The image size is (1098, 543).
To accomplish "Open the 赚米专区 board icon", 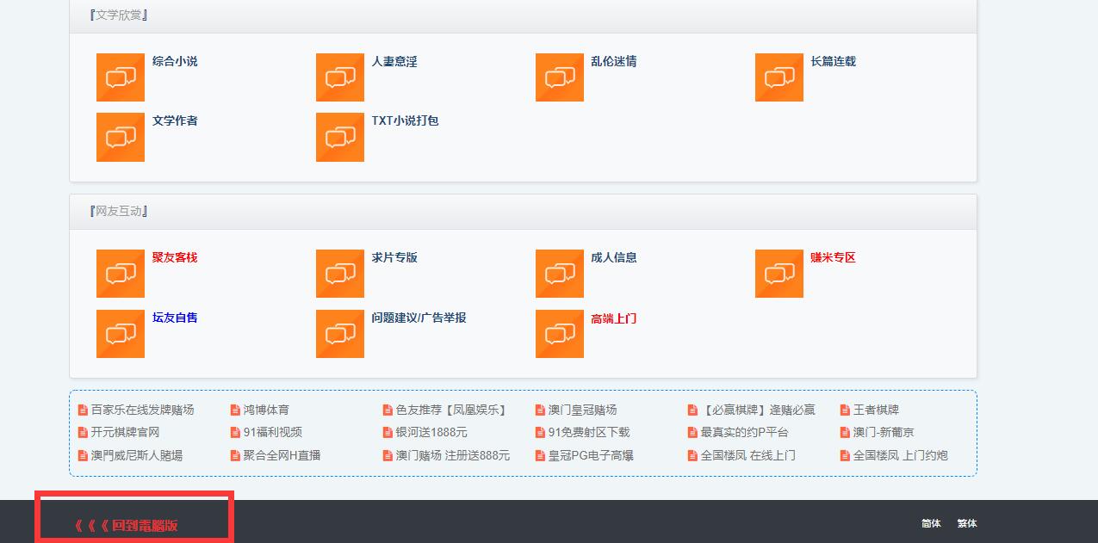I will 779,274.
